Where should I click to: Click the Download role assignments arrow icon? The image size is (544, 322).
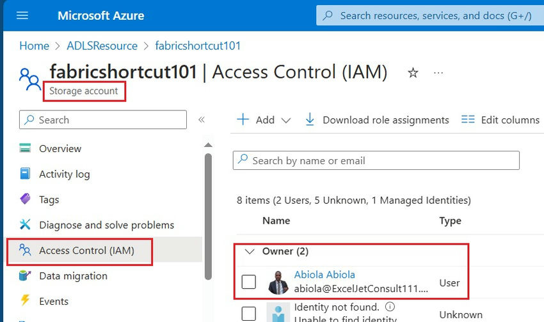(x=310, y=120)
